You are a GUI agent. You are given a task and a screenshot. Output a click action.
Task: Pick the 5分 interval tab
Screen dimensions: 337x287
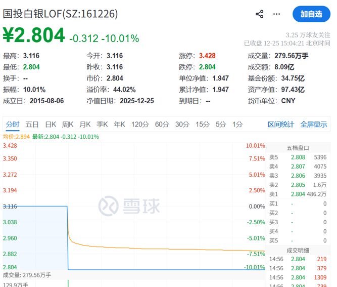(x=221, y=124)
